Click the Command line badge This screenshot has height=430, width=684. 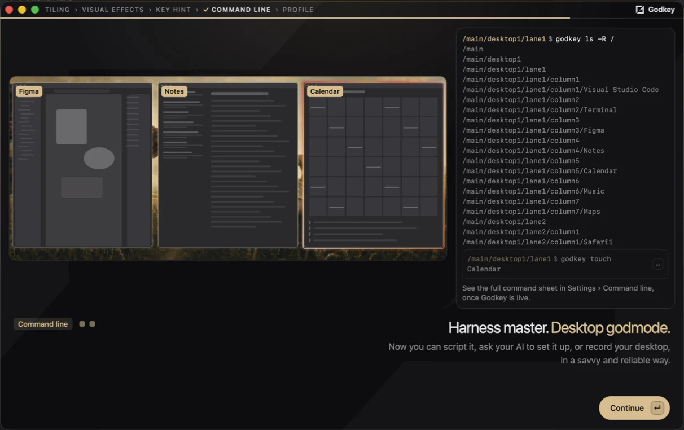pos(43,324)
